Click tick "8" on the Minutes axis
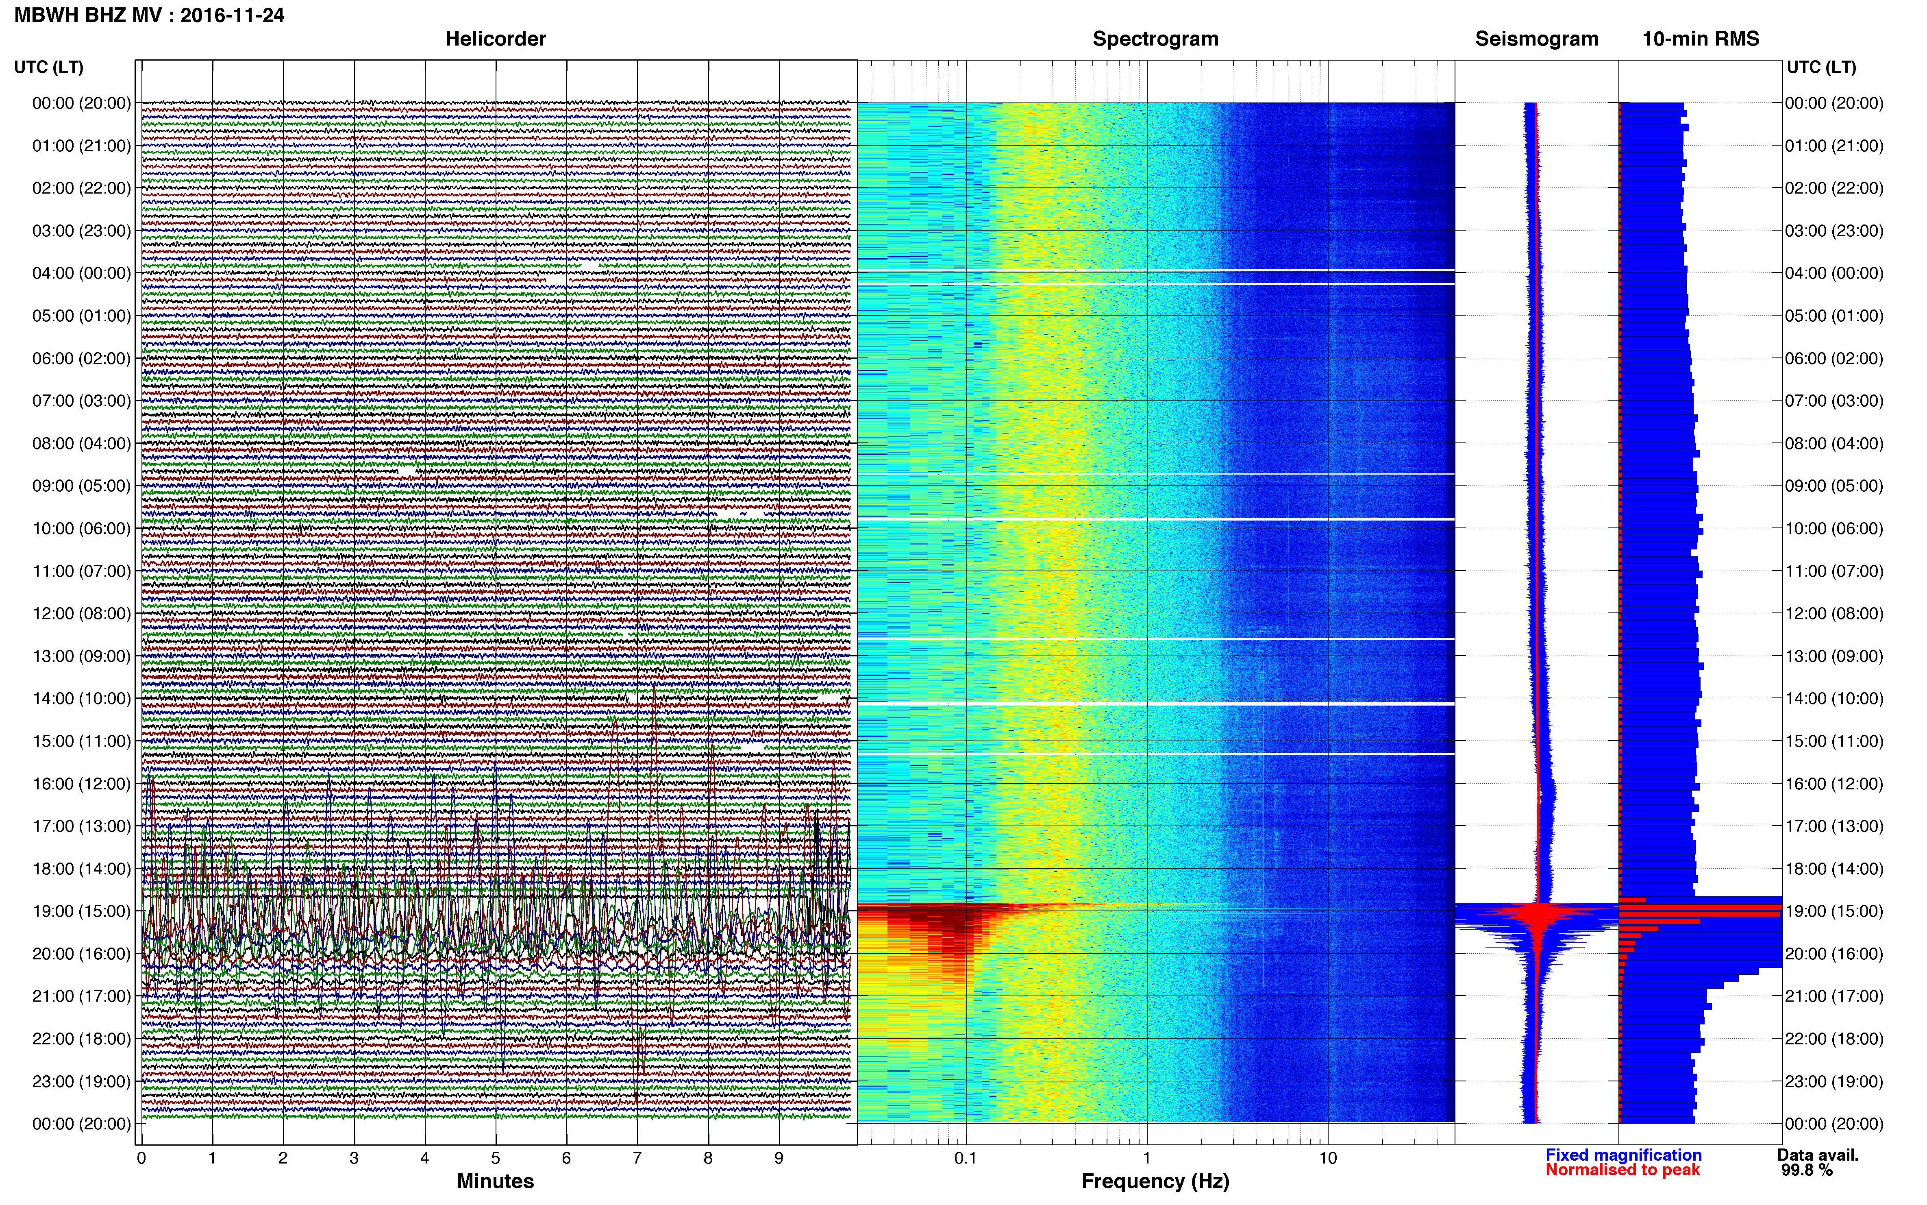 [708, 1159]
